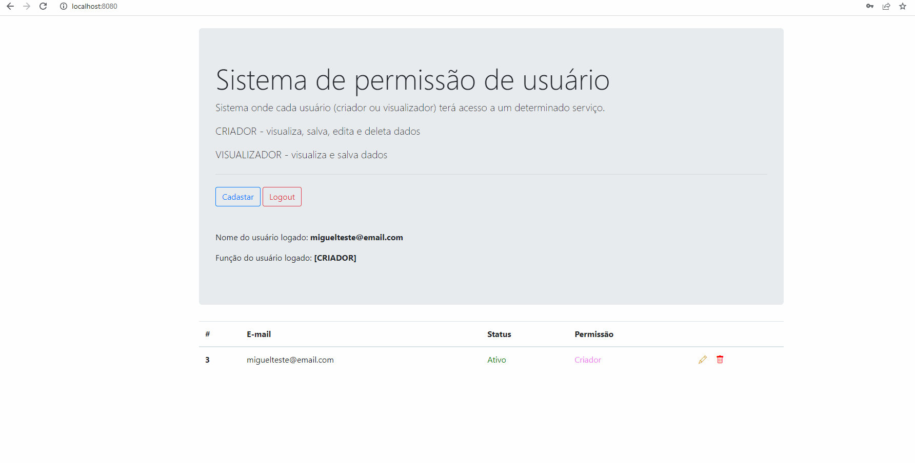Click the bookmark star icon
Viewport: 915px width, 463px height.
[x=903, y=6]
